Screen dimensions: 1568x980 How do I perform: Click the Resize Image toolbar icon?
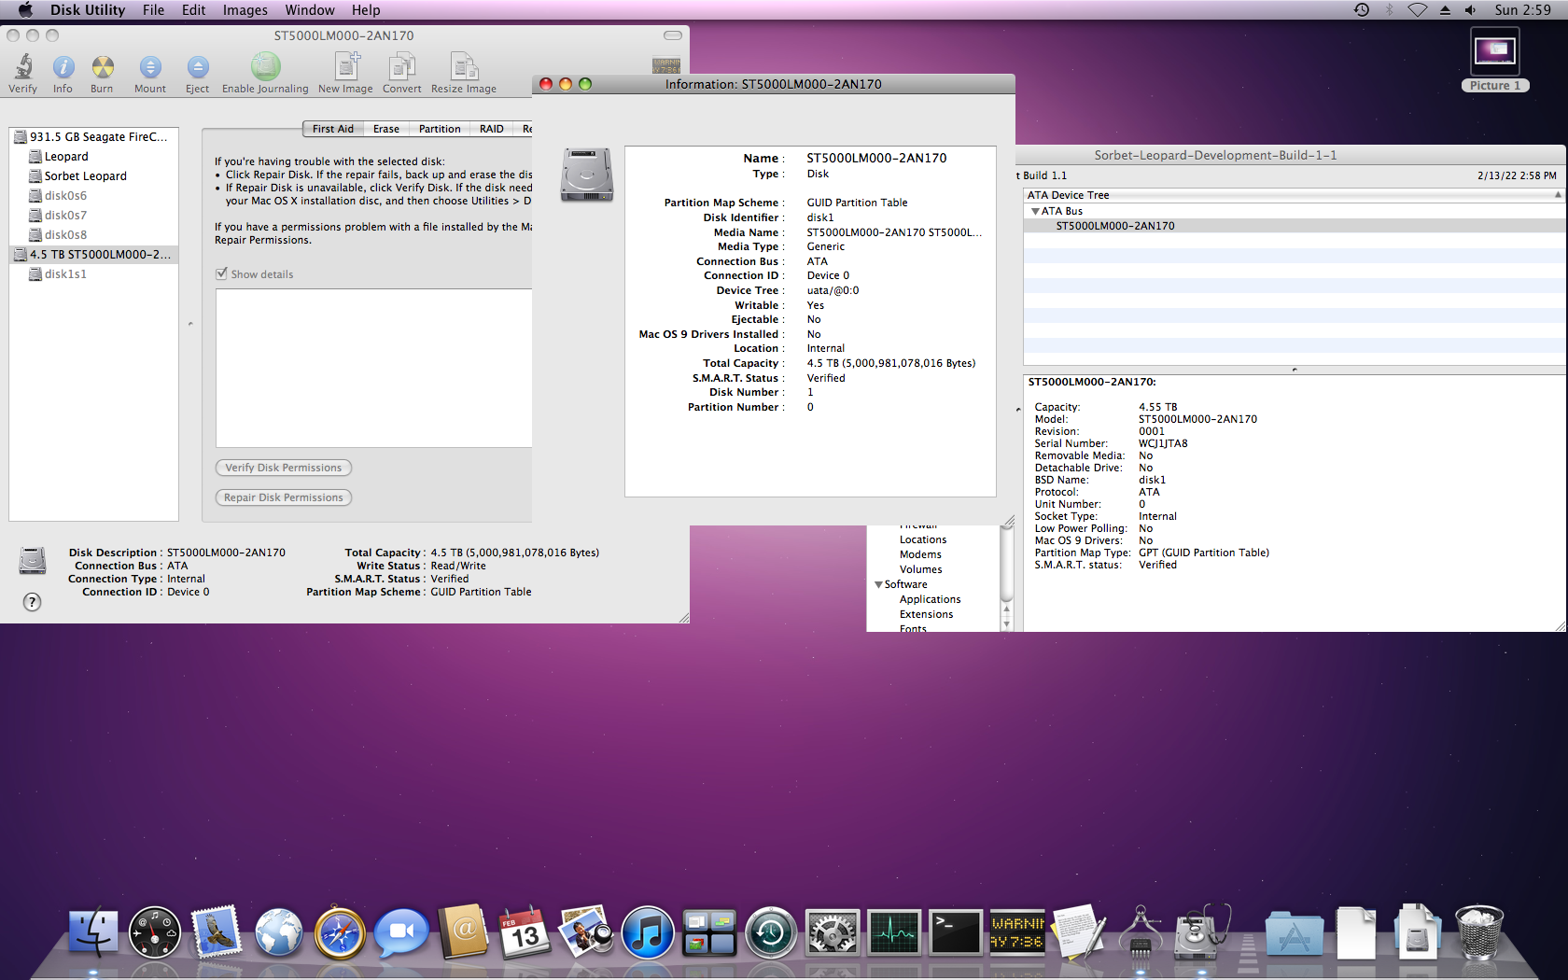tap(464, 67)
